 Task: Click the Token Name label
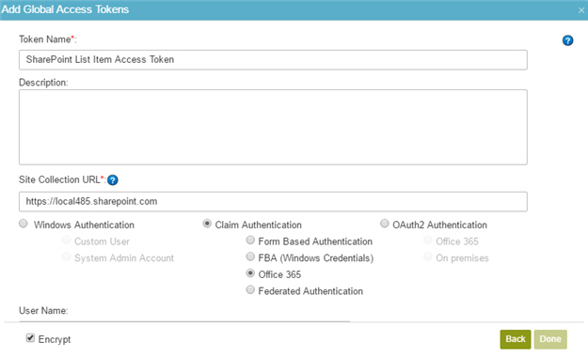pos(48,39)
